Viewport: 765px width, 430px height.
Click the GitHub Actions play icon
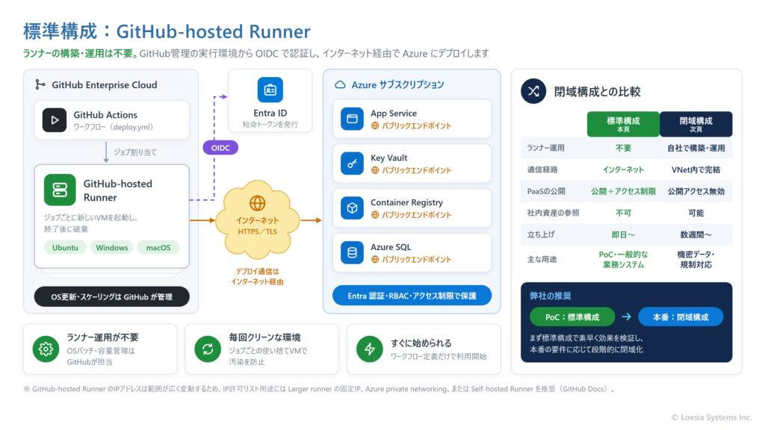(54, 120)
